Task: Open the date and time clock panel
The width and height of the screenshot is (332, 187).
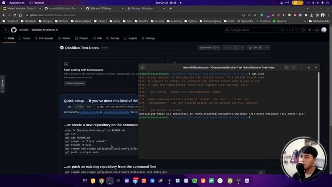Action: tap(166, 3)
